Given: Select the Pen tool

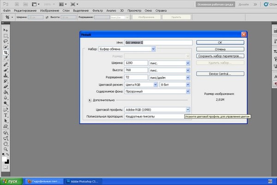Looking at the screenshot, I should [x=6, y=109].
